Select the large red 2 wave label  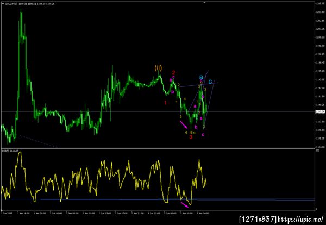(174, 72)
